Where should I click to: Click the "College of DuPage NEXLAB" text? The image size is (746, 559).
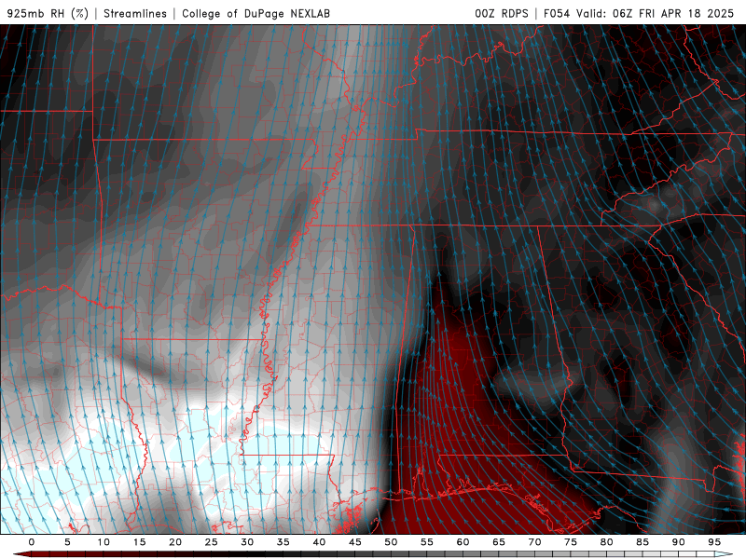[256, 13]
